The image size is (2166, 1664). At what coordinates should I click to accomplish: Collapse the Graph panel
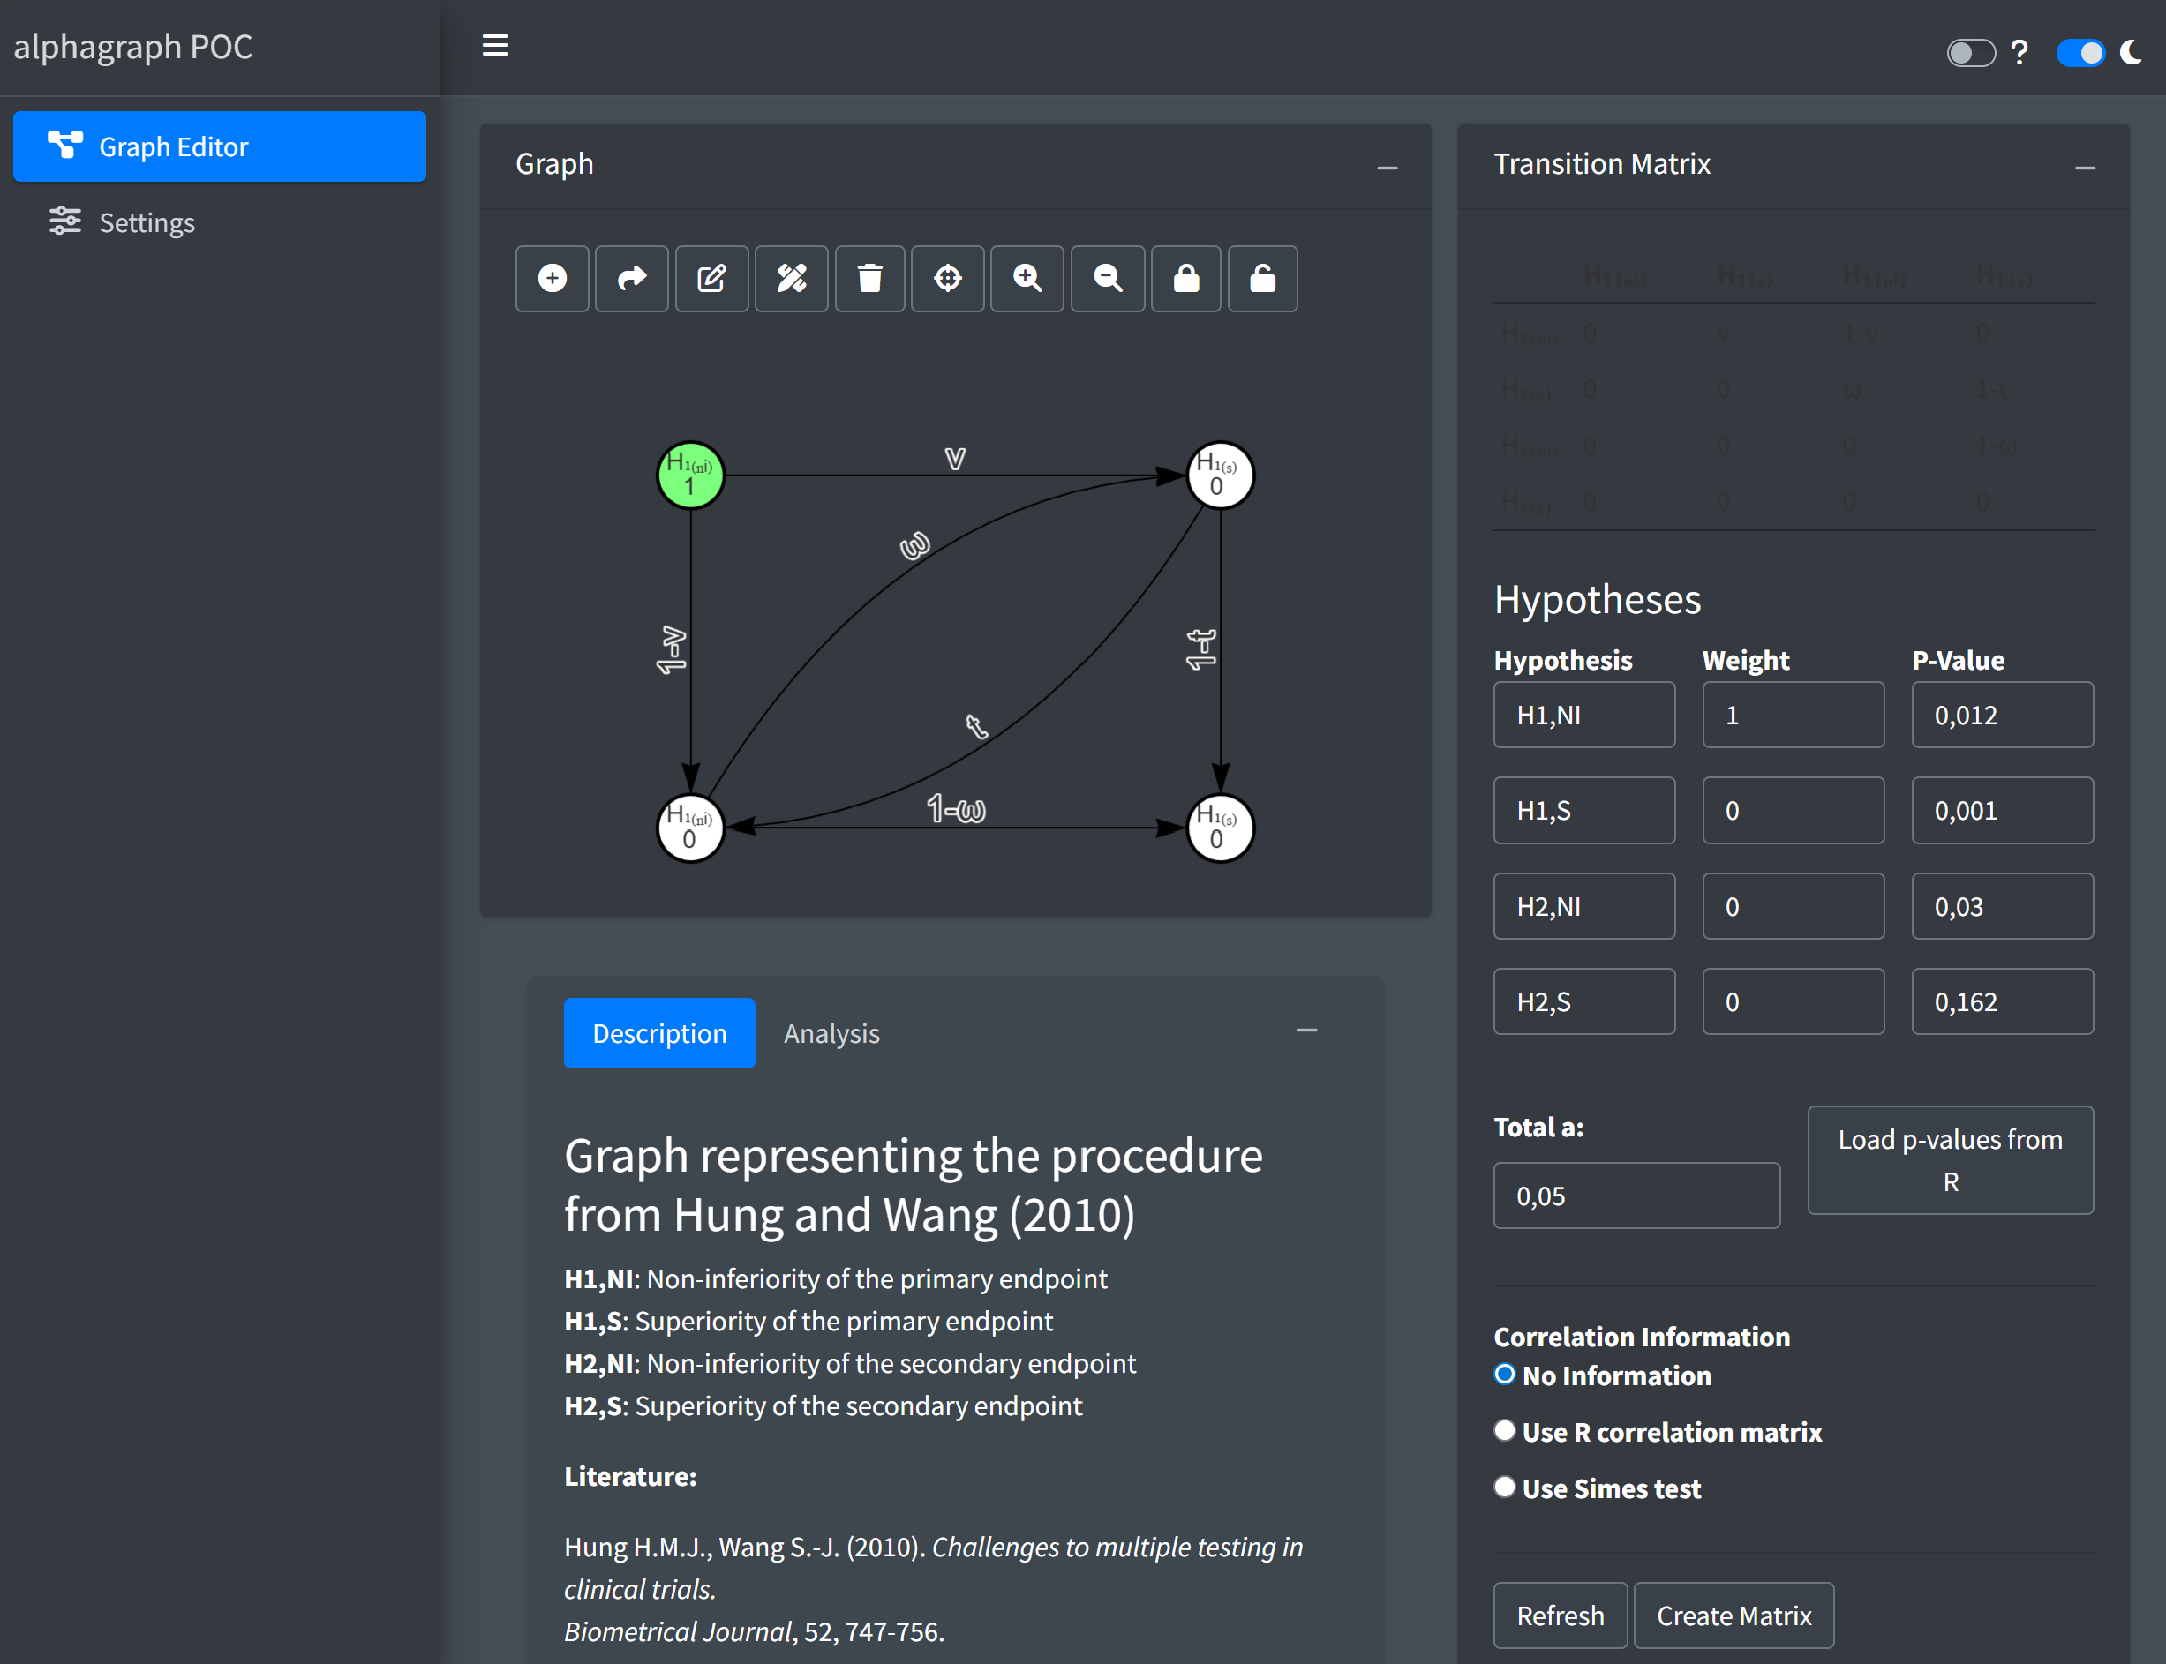pos(1388,169)
